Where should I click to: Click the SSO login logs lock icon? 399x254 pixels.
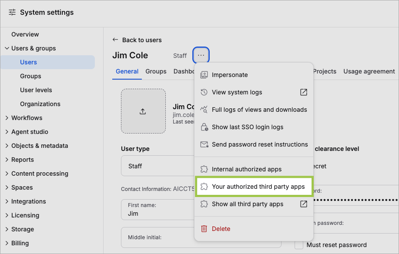(205, 127)
